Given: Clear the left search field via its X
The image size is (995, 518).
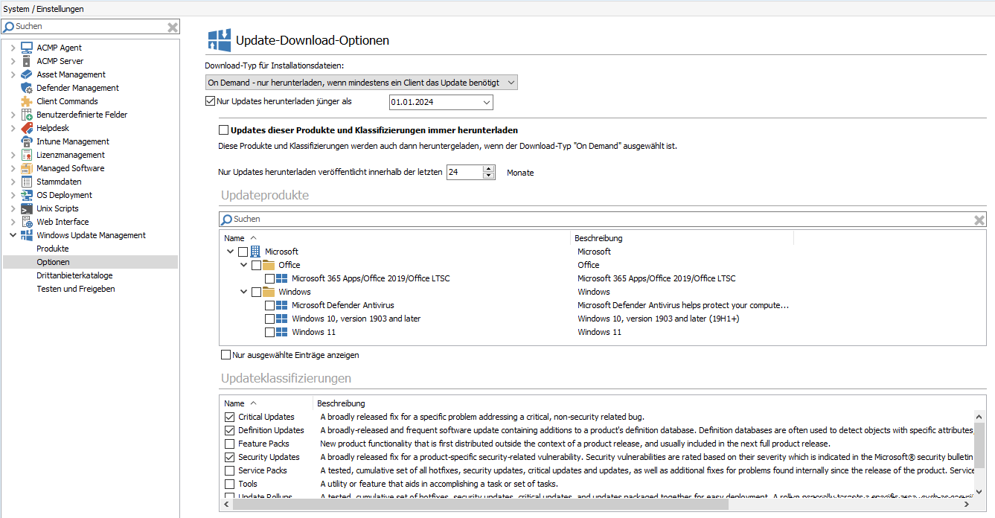Looking at the screenshot, I should (x=172, y=25).
